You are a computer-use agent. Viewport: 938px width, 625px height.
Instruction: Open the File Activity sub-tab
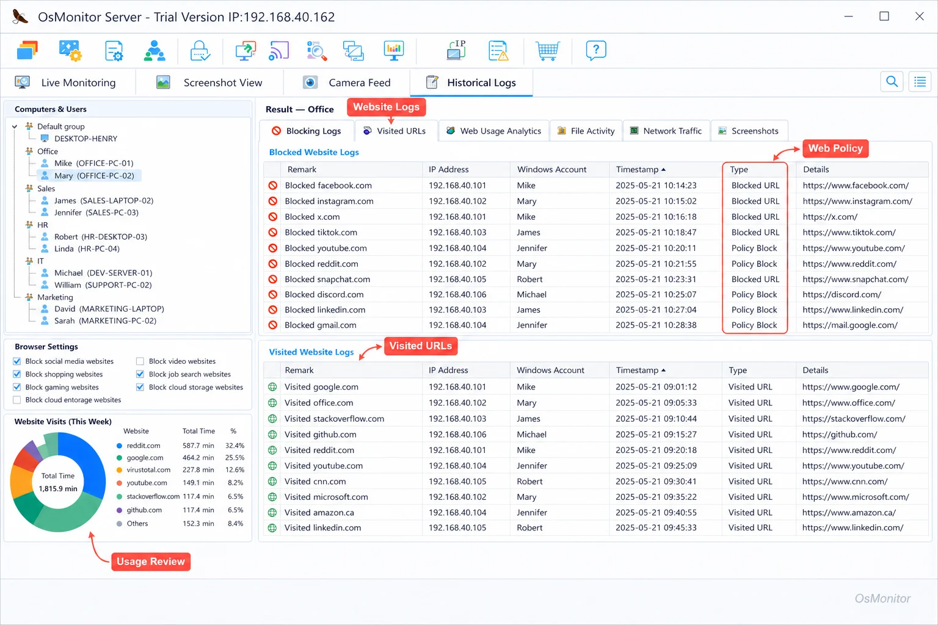click(x=586, y=131)
